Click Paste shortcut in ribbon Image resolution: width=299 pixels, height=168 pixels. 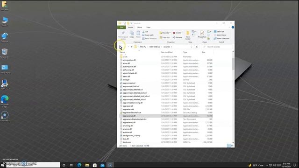[x=149, y=38]
